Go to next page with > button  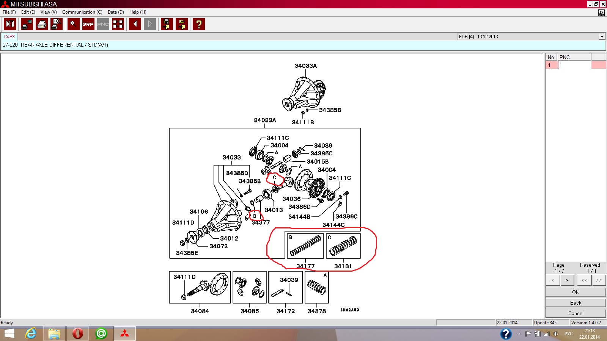click(x=567, y=280)
